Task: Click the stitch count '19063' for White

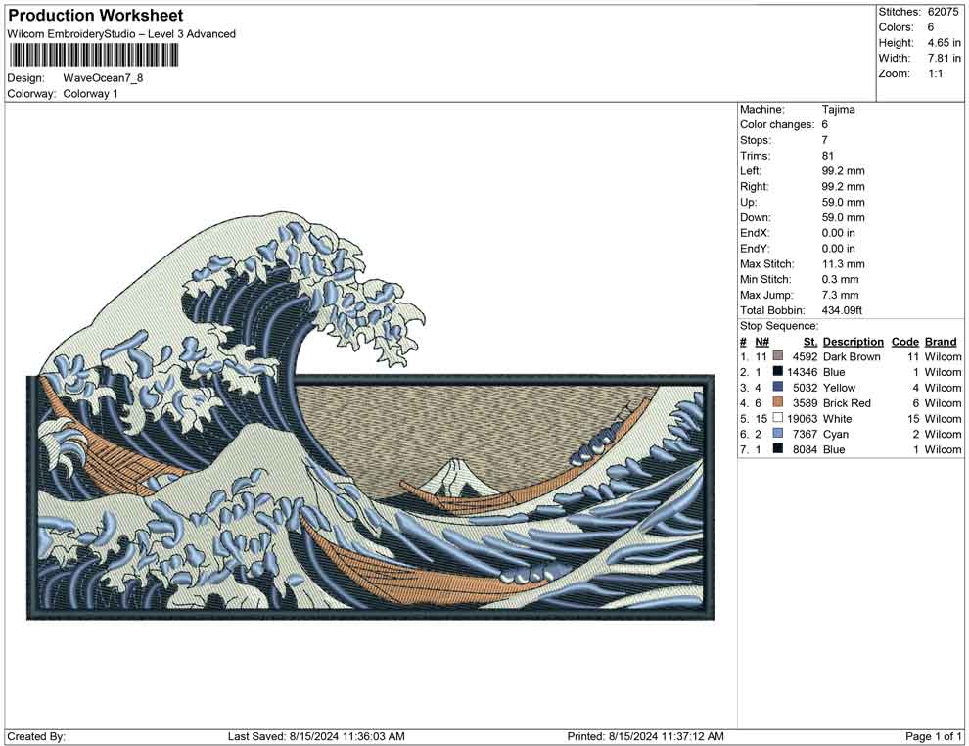Action: (803, 418)
